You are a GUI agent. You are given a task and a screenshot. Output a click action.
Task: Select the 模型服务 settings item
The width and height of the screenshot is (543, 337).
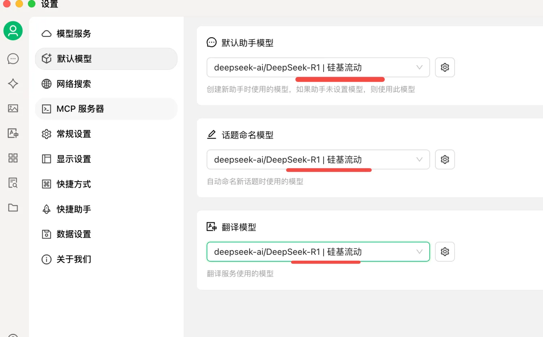coord(106,34)
